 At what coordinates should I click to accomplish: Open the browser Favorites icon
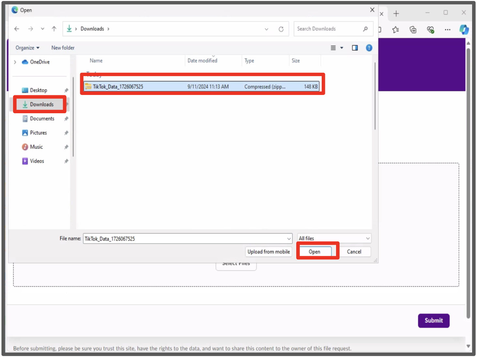click(396, 30)
